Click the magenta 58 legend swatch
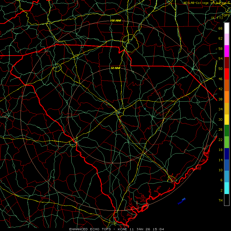This screenshot has width=231, height=231. (227, 51)
